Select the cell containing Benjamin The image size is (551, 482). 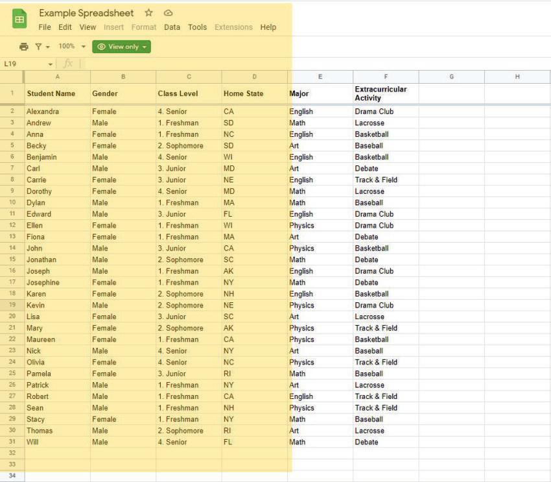pos(57,157)
